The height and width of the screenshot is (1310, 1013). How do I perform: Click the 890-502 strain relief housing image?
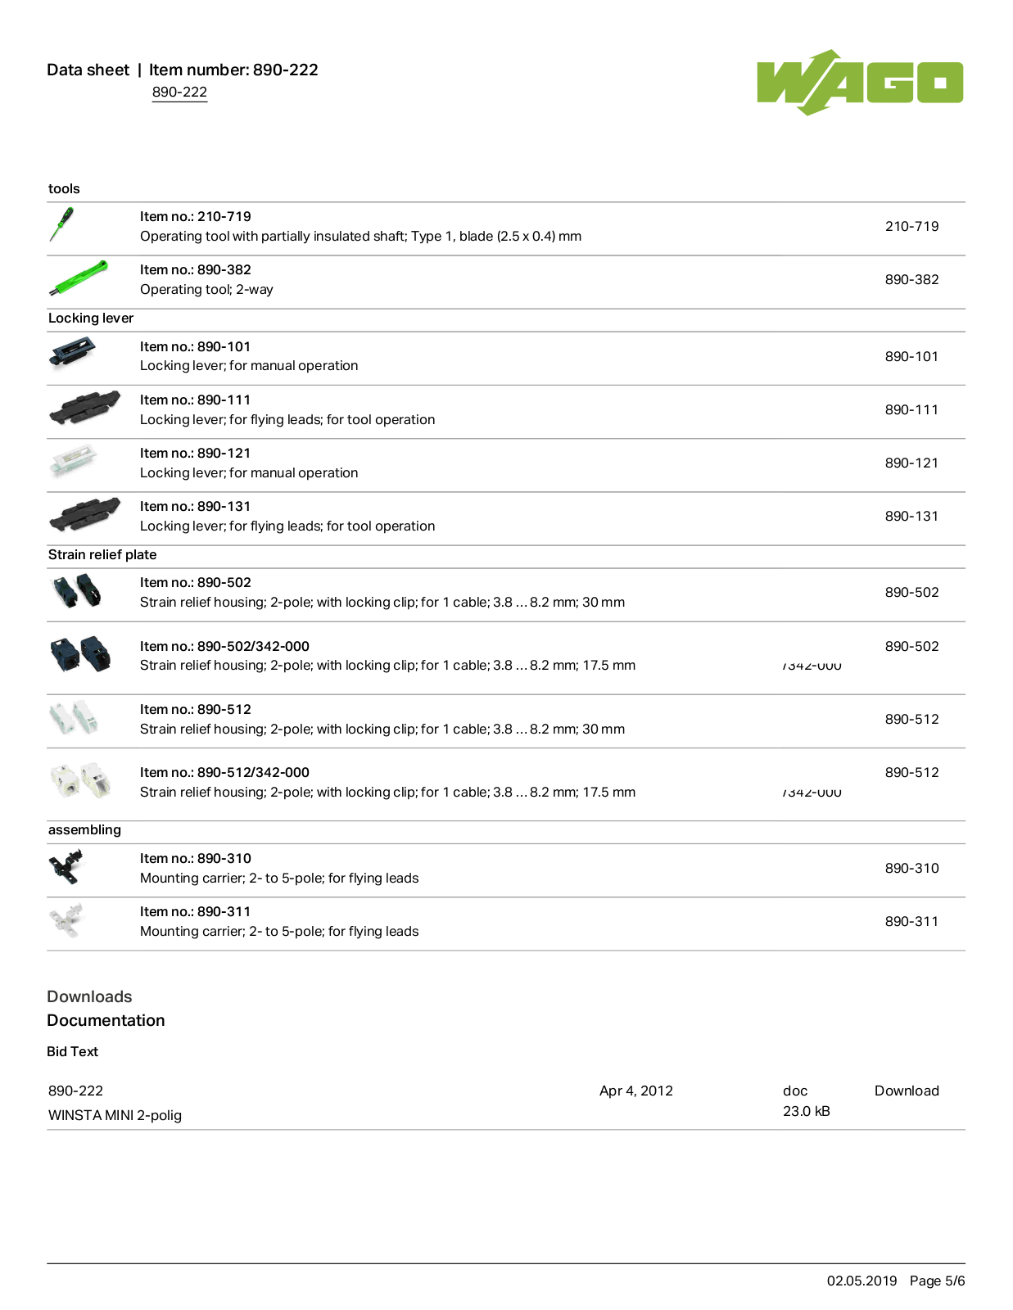point(76,591)
